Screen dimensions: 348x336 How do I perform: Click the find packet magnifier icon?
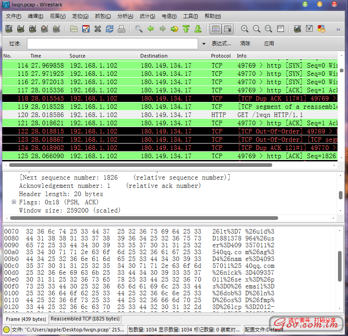click(x=139, y=29)
